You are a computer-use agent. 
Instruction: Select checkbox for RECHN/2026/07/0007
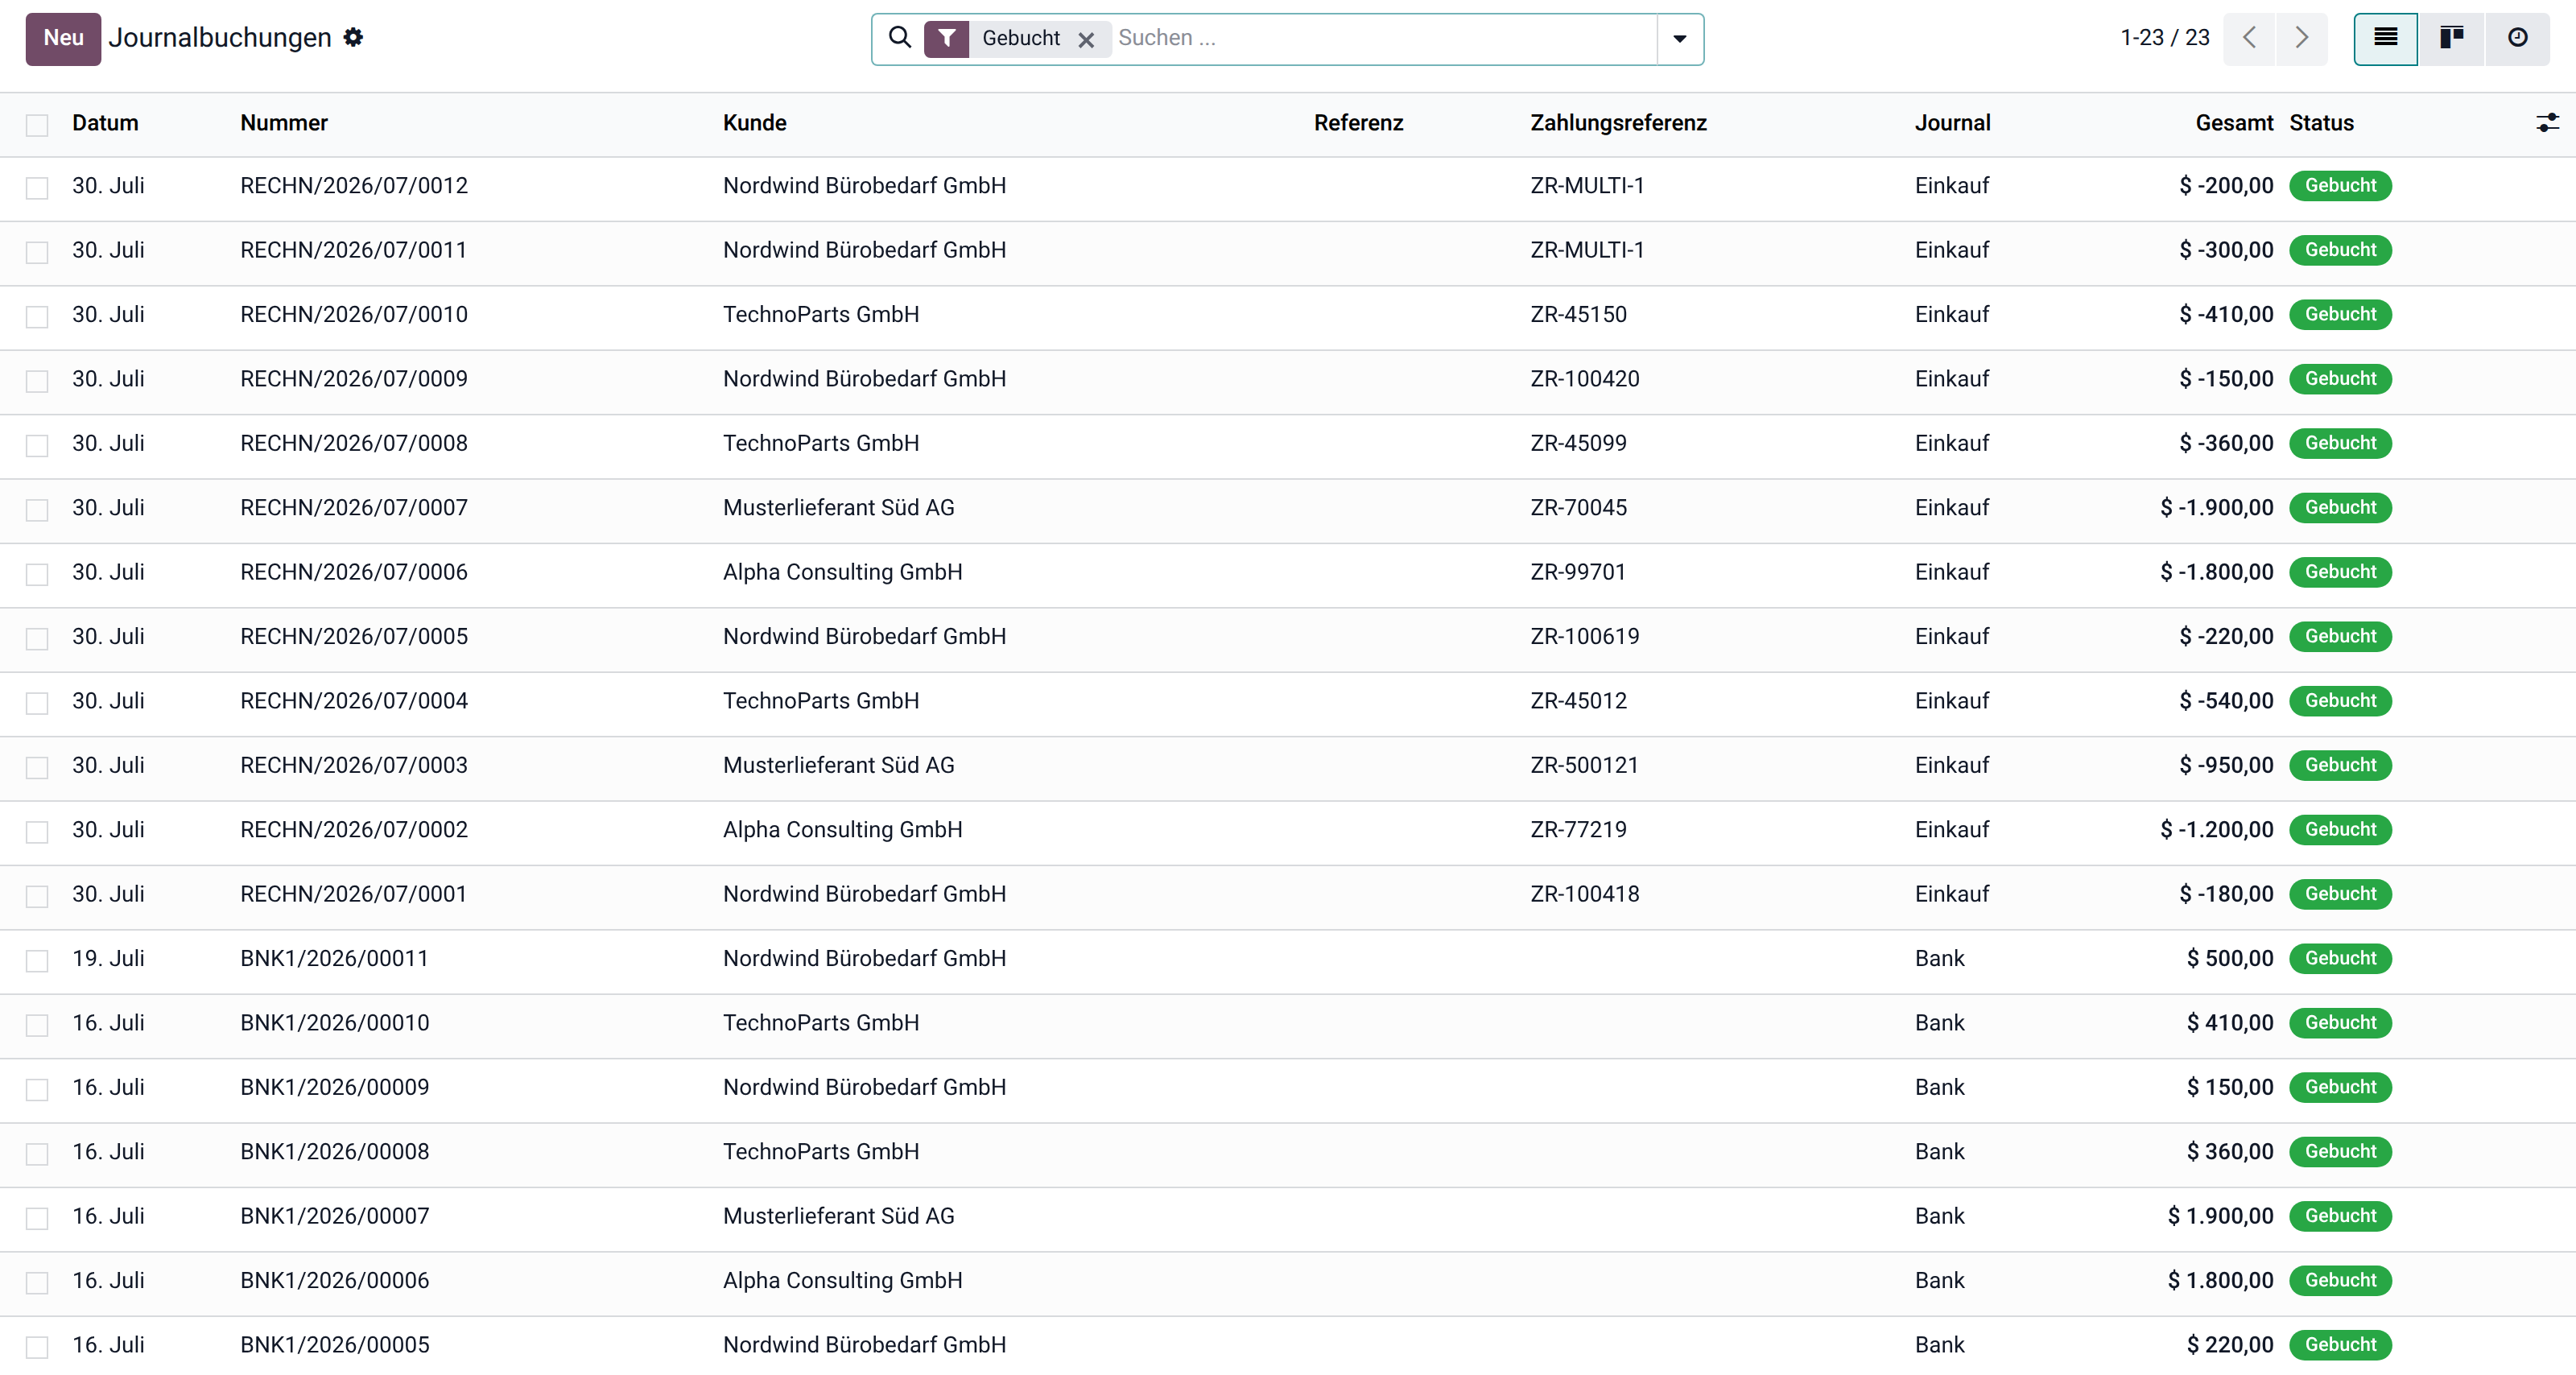[37, 509]
